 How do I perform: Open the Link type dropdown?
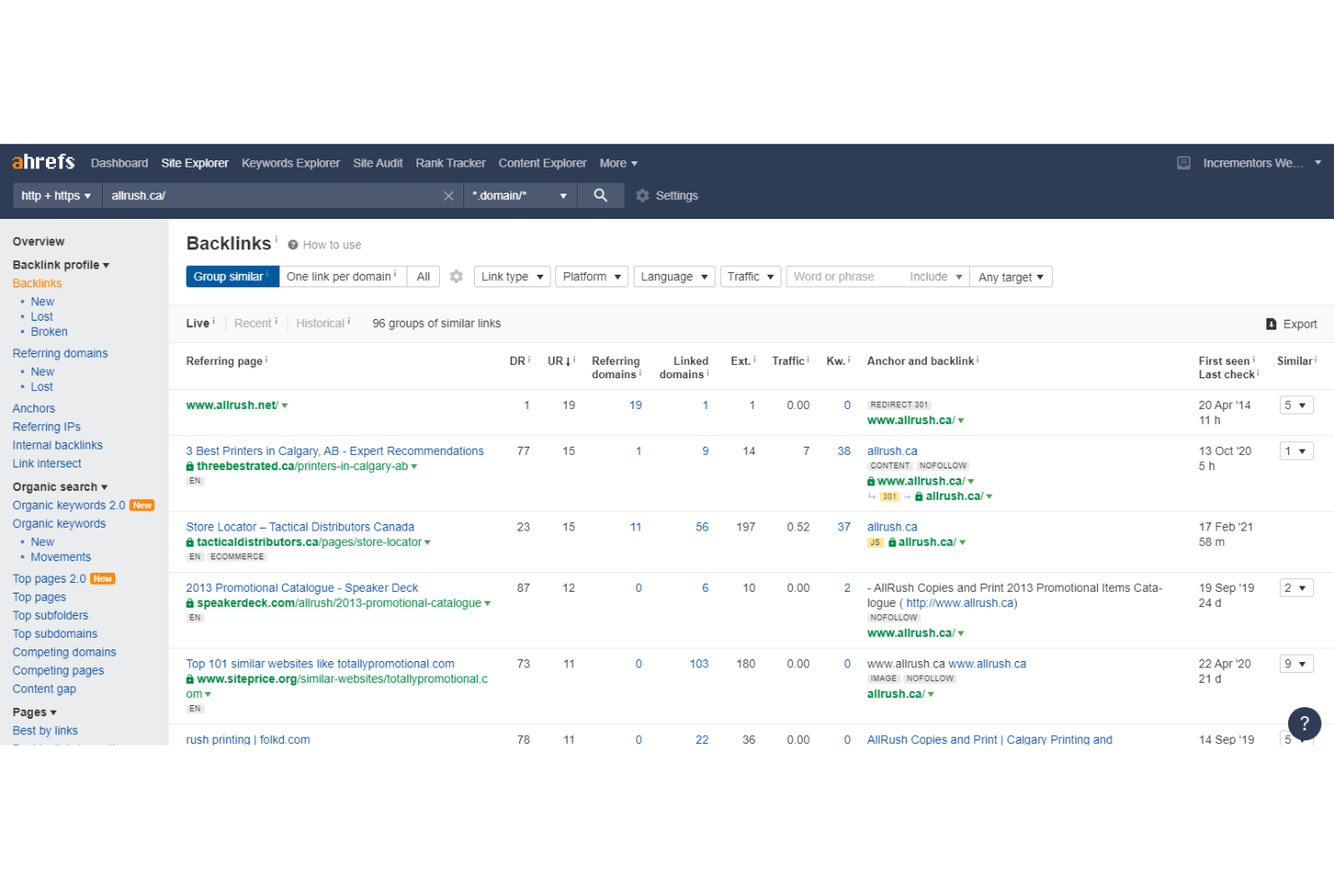[x=512, y=277]
